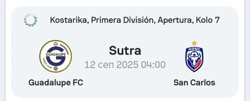The height and width of the screenshot is (101, 250).
Task: Click the large G letter in Guadalupe logo
Action: (x=56, y=57)
